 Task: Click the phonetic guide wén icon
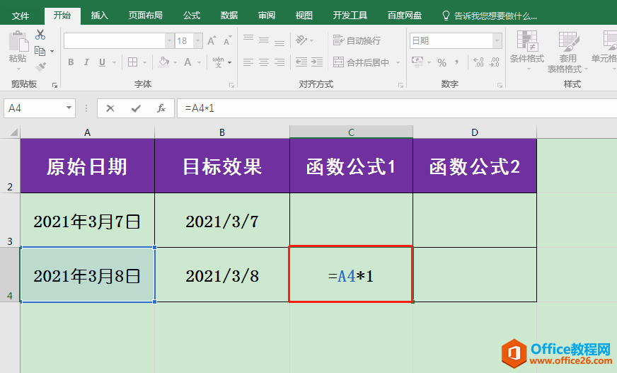coord(219,62)
